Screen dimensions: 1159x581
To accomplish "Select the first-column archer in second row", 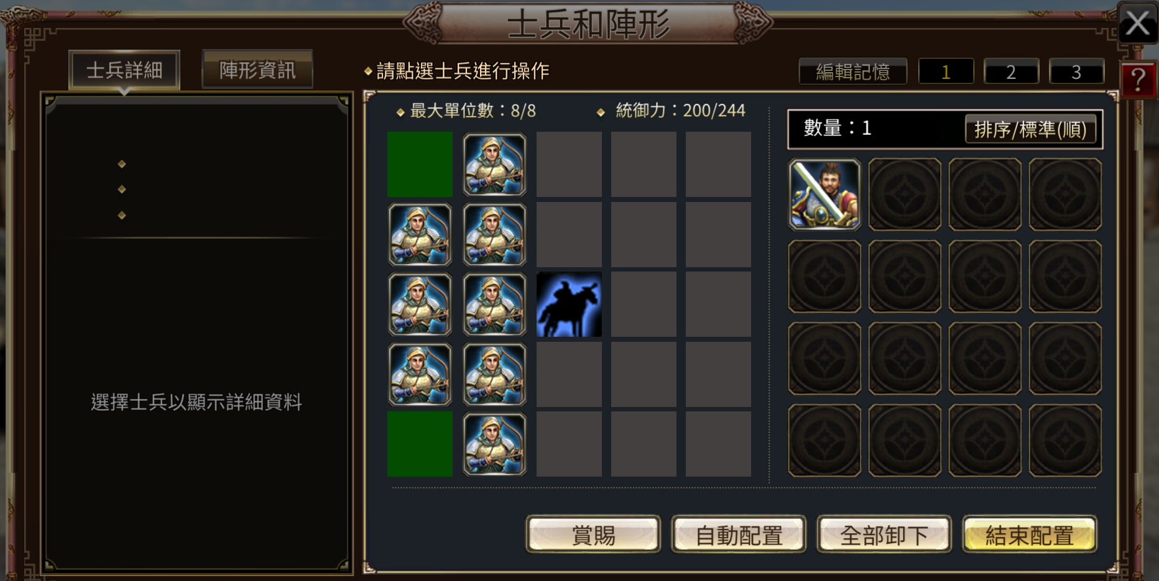I will pyautogui.click(x=420, y=235).
